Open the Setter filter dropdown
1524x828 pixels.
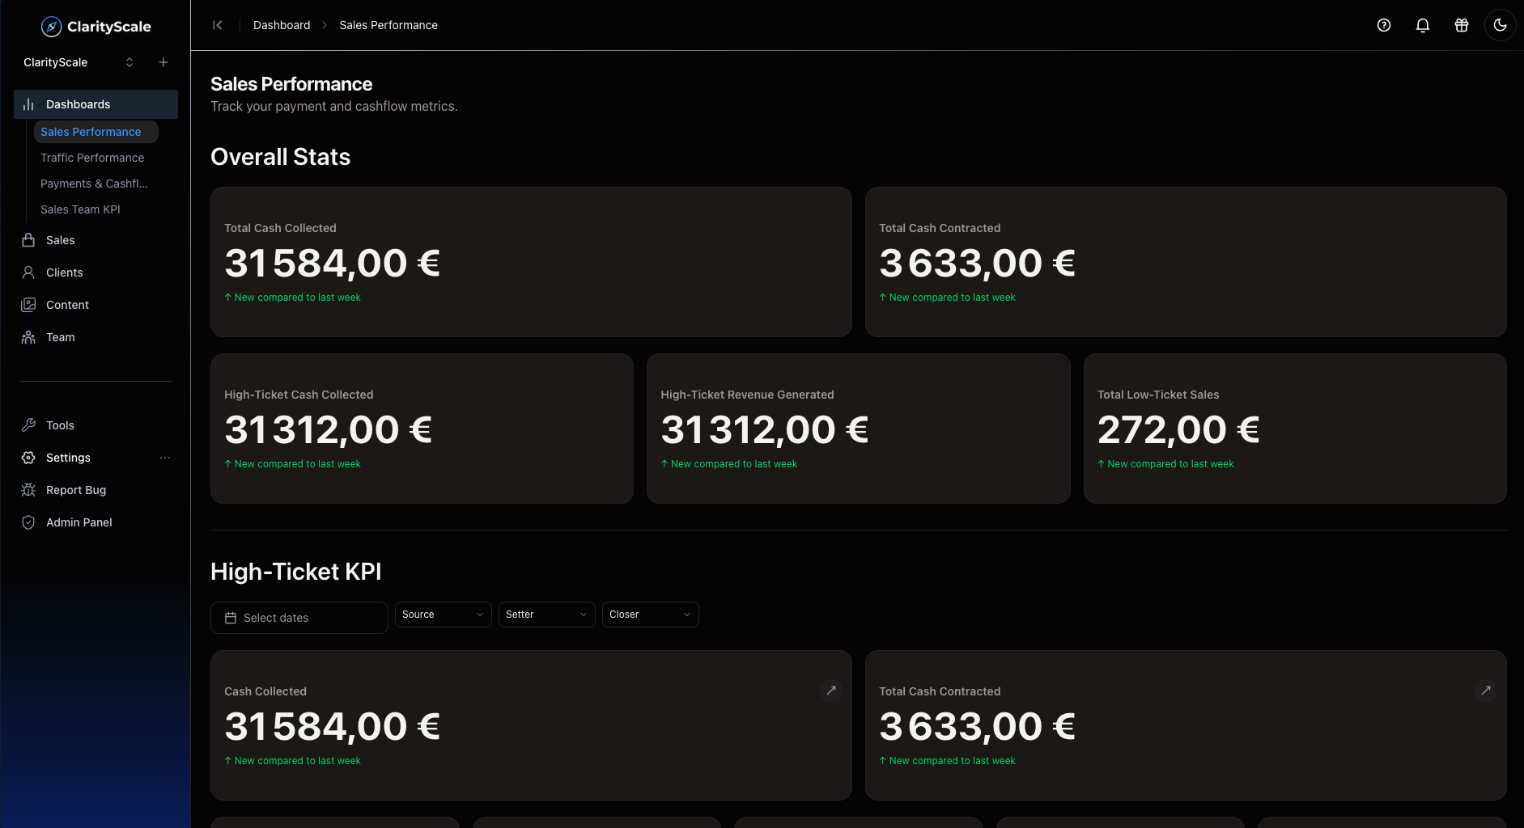click(546, 615)
